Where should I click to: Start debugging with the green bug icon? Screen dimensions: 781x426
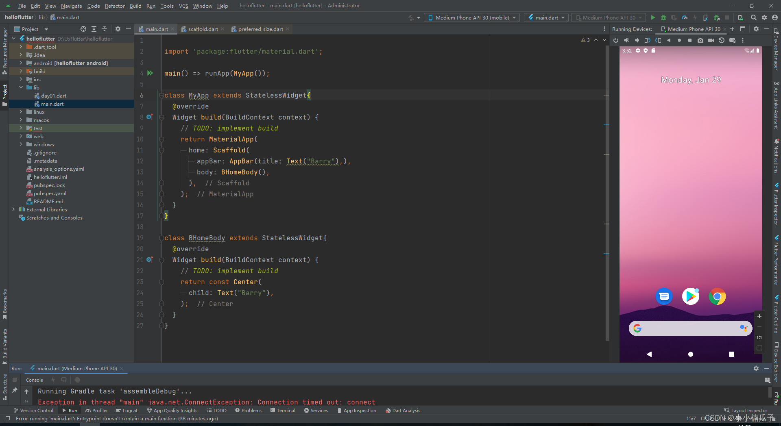[663, 17]
